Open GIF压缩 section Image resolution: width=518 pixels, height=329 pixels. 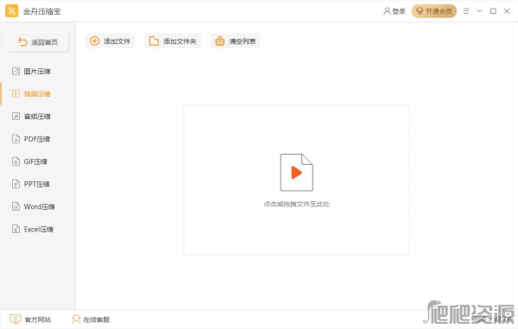[x=38, y=161]
